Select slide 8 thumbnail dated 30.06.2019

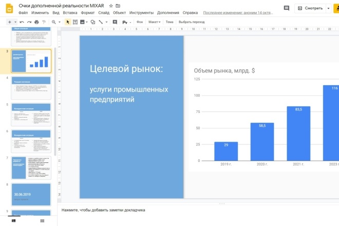31,195
